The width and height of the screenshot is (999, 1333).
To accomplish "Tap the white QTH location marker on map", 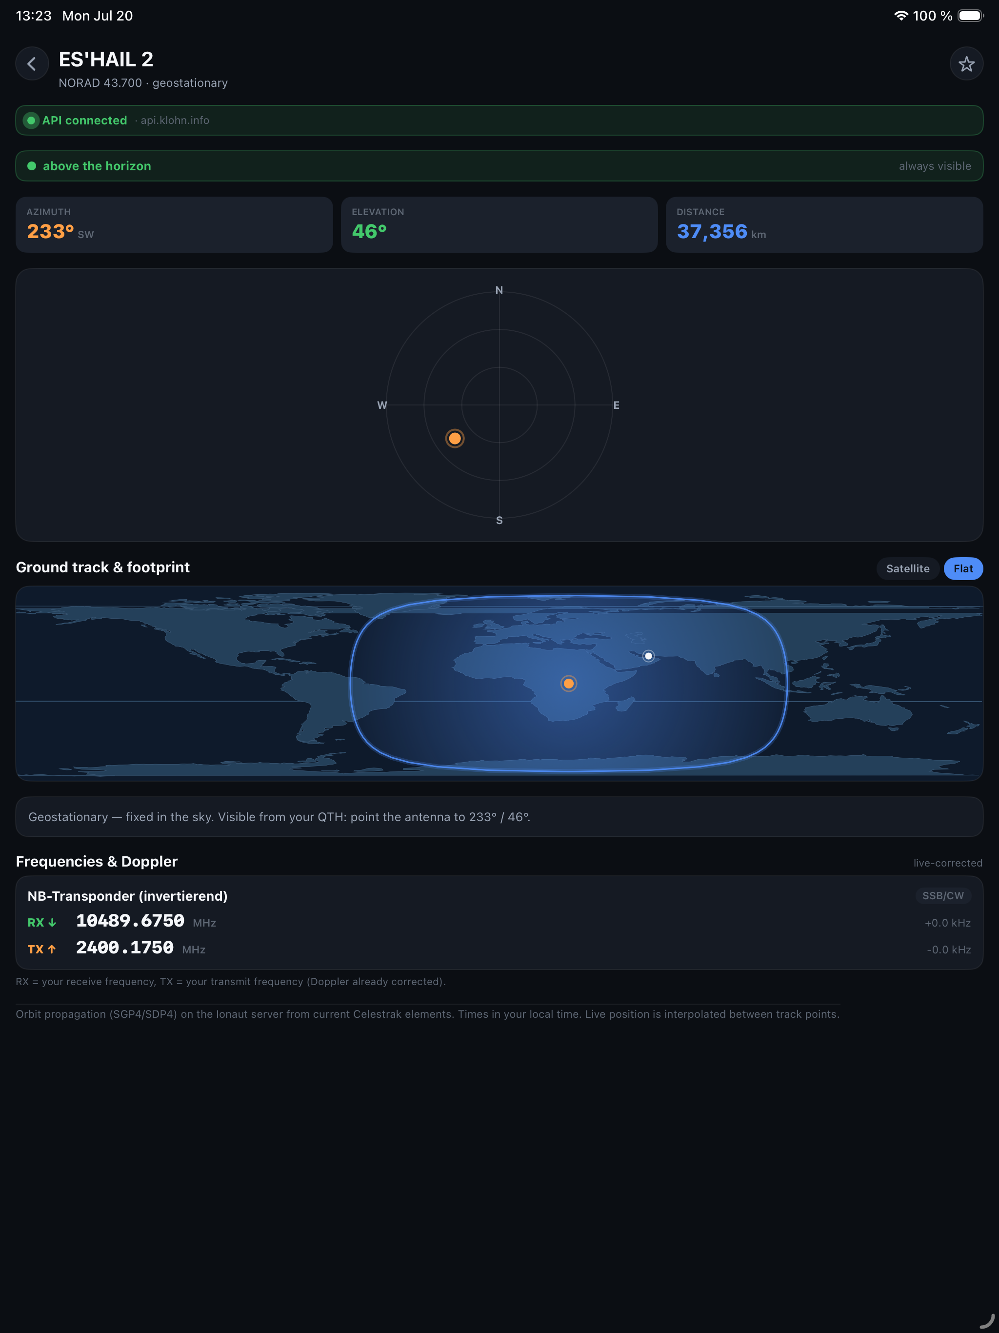I will (x=648, y=656).
